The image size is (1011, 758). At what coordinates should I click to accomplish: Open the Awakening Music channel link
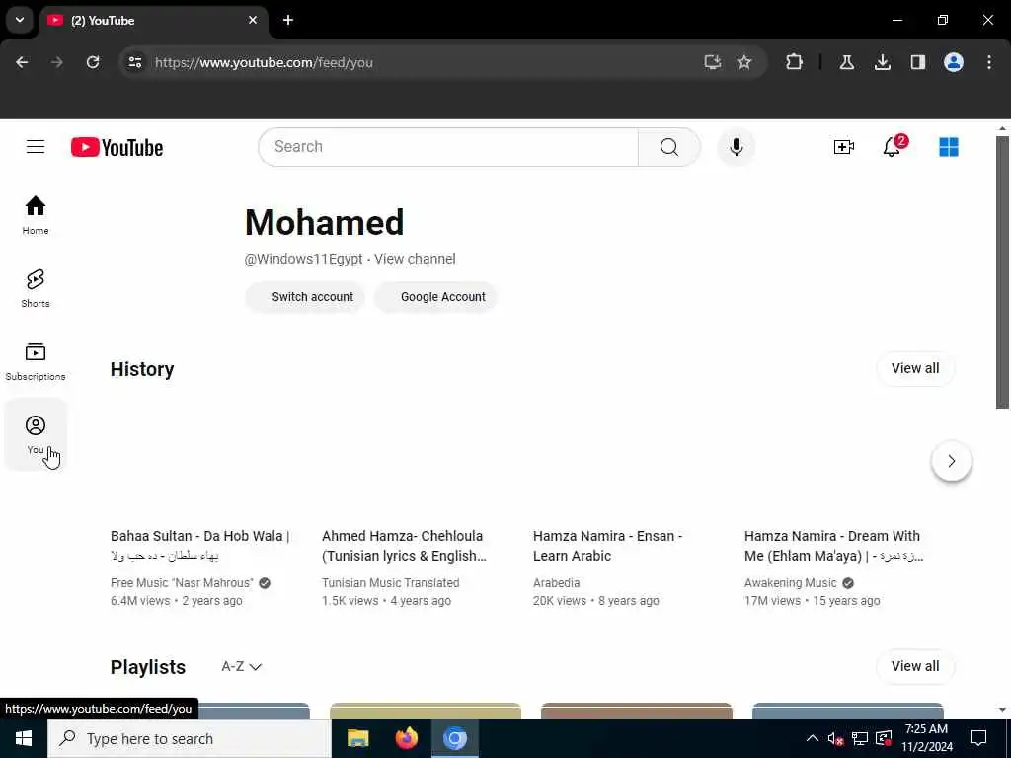click(791, 582)
